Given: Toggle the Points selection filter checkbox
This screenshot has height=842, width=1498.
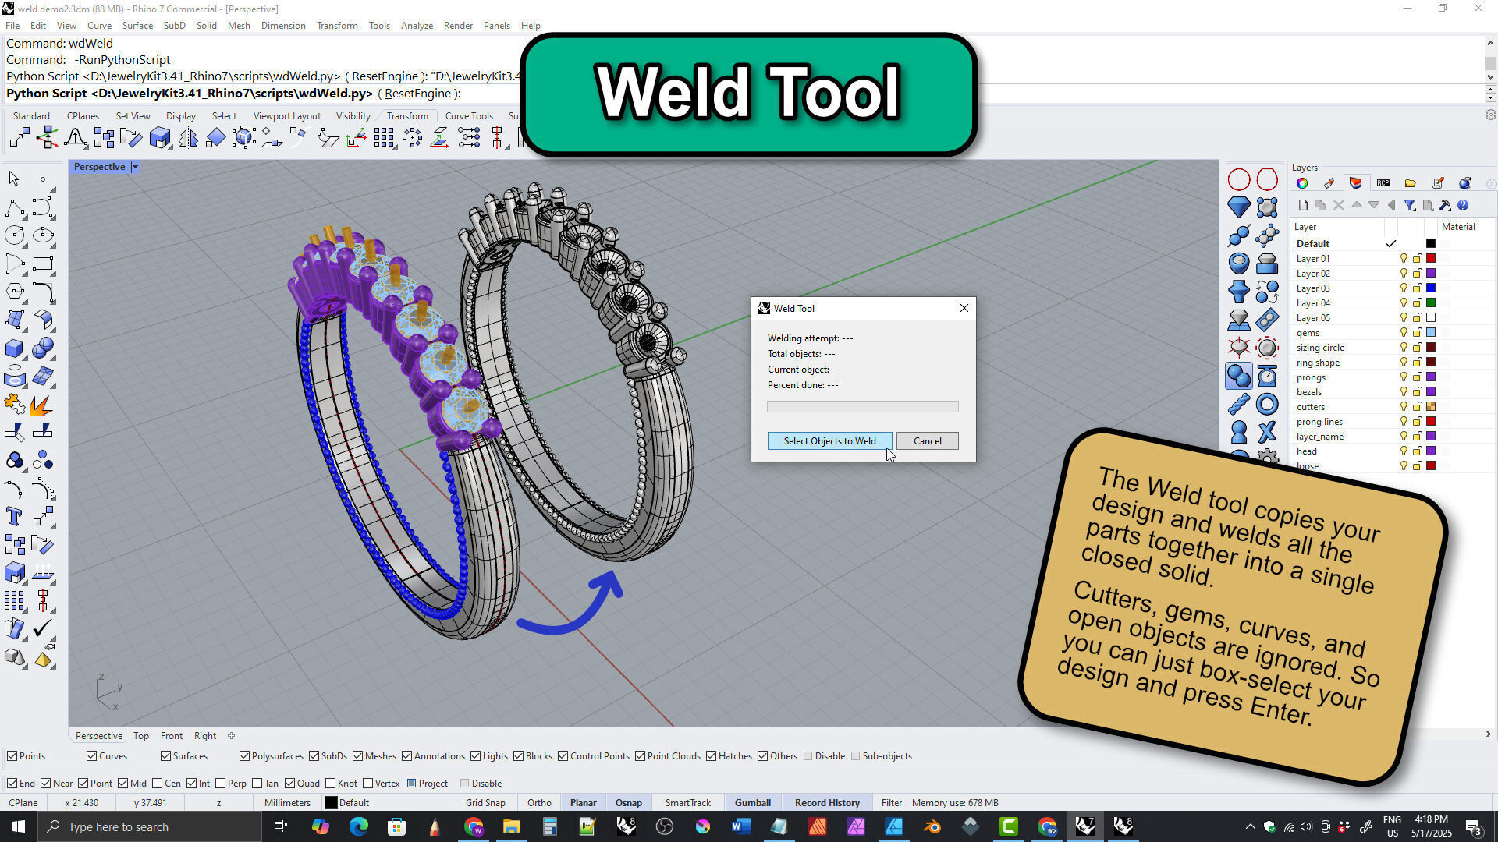Looking at the screenshot, I should 12,756.
